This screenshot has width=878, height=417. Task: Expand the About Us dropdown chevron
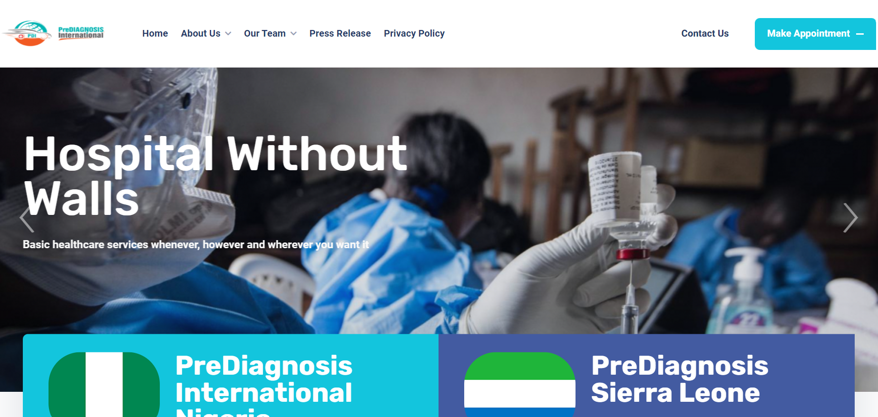pos(228,34)
